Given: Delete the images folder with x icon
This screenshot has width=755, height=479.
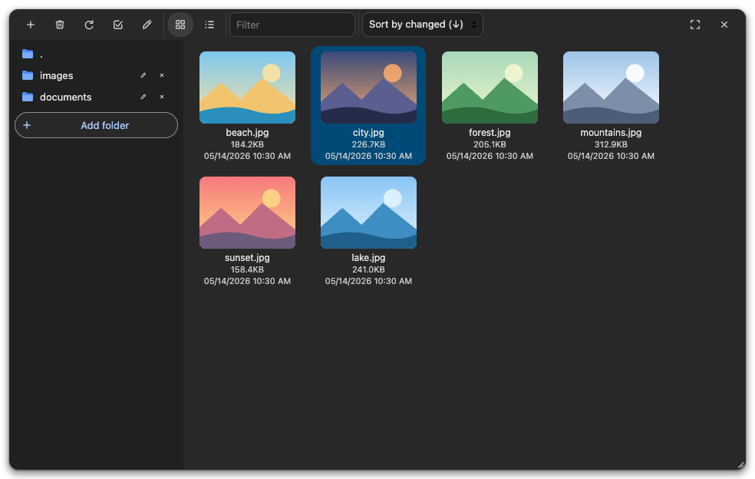Looking at the screenshot, I should point(162,75).
